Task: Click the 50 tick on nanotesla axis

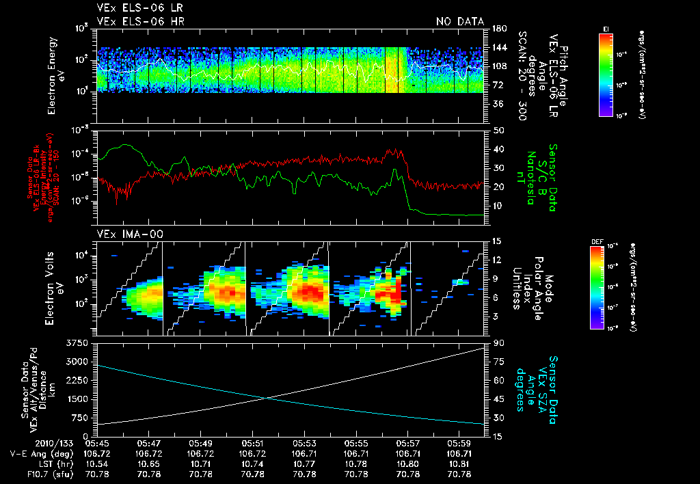Action: point(497,131)
